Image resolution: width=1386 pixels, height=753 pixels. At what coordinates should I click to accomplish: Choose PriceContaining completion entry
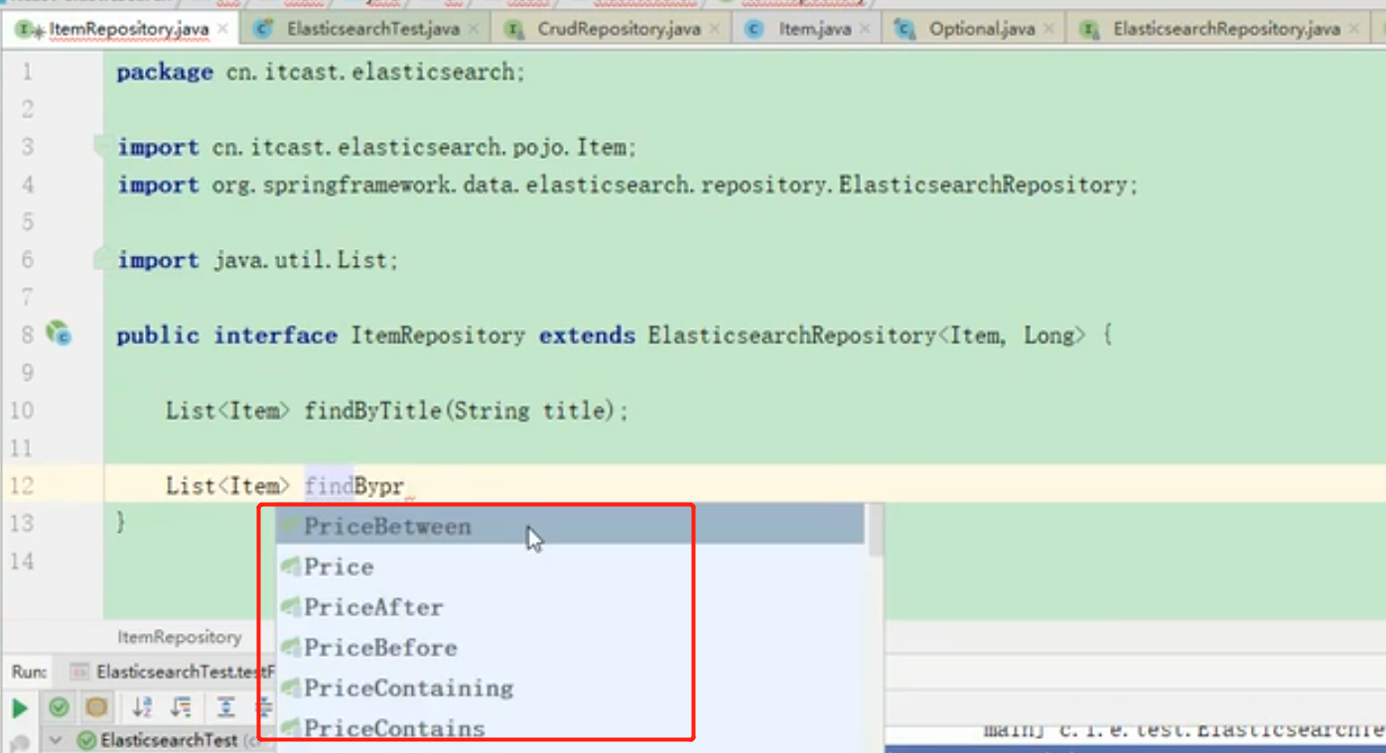570,688
